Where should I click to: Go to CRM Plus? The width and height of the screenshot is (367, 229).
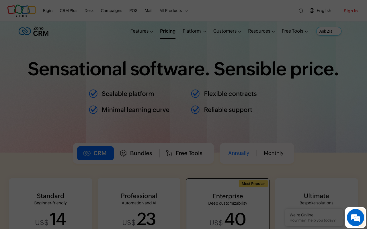pyautogui.click(x=69, y=11)
